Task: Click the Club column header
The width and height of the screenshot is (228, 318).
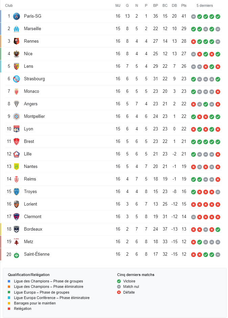Action: [9, 5]
